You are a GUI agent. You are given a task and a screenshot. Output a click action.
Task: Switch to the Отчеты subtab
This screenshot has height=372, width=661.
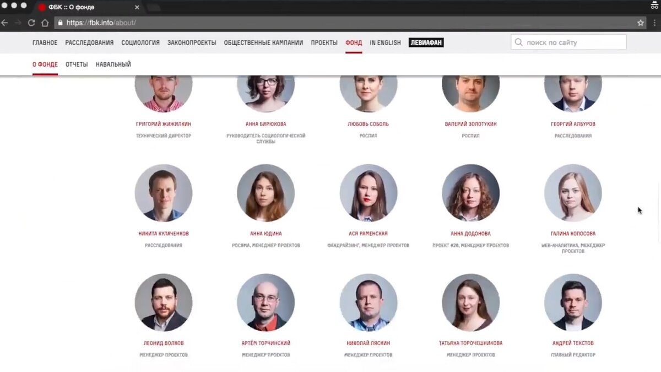[77, 64]
